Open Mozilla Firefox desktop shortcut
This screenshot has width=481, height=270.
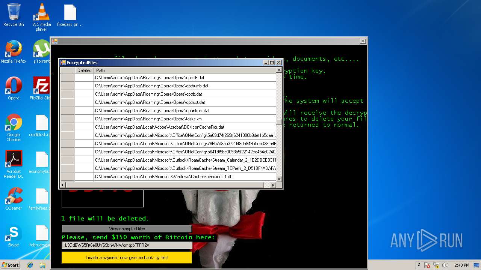pos(14,52)
